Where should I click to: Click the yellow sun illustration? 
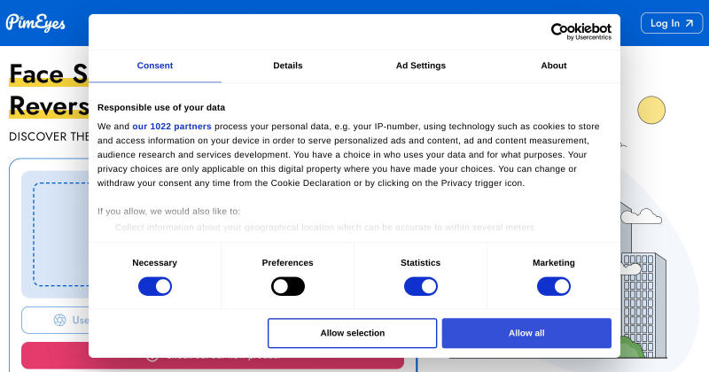click(651, 110)
